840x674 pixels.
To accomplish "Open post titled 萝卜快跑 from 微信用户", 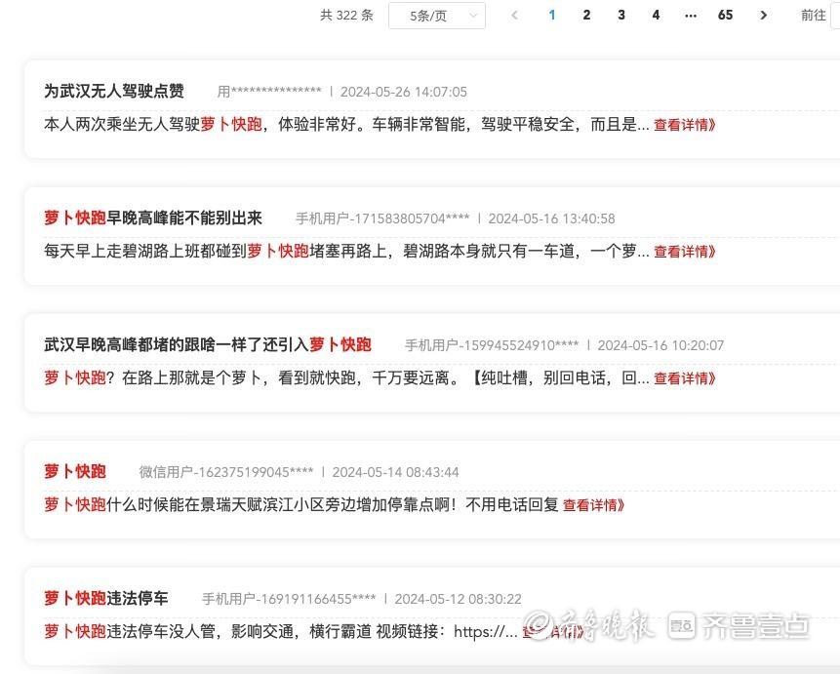I will coord(75,471).
